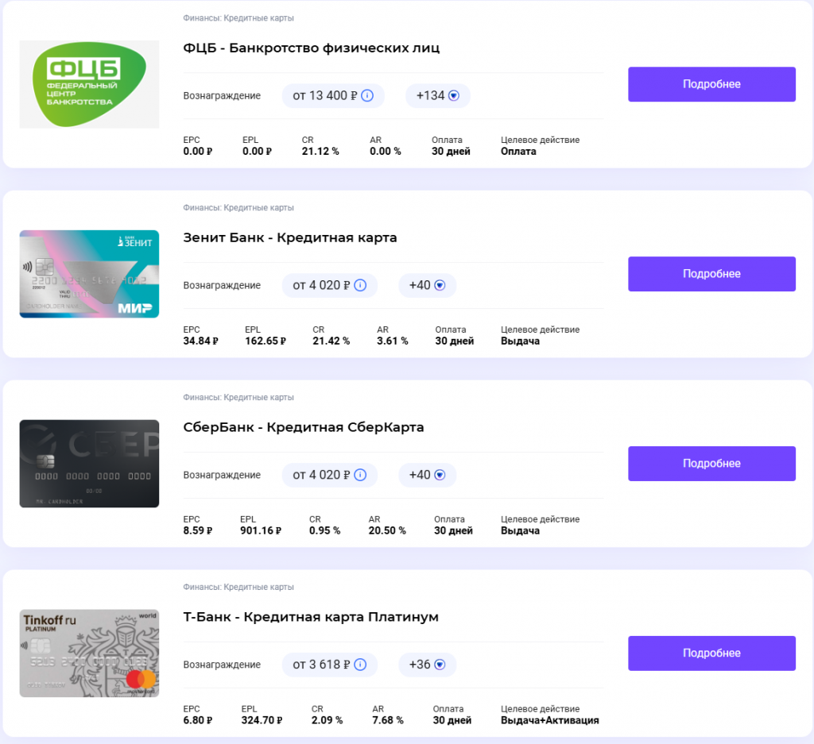This screenshot has height=744, width=814.
Task: Click the ФЦБ green logo image
Action: (x=88, y=83)
